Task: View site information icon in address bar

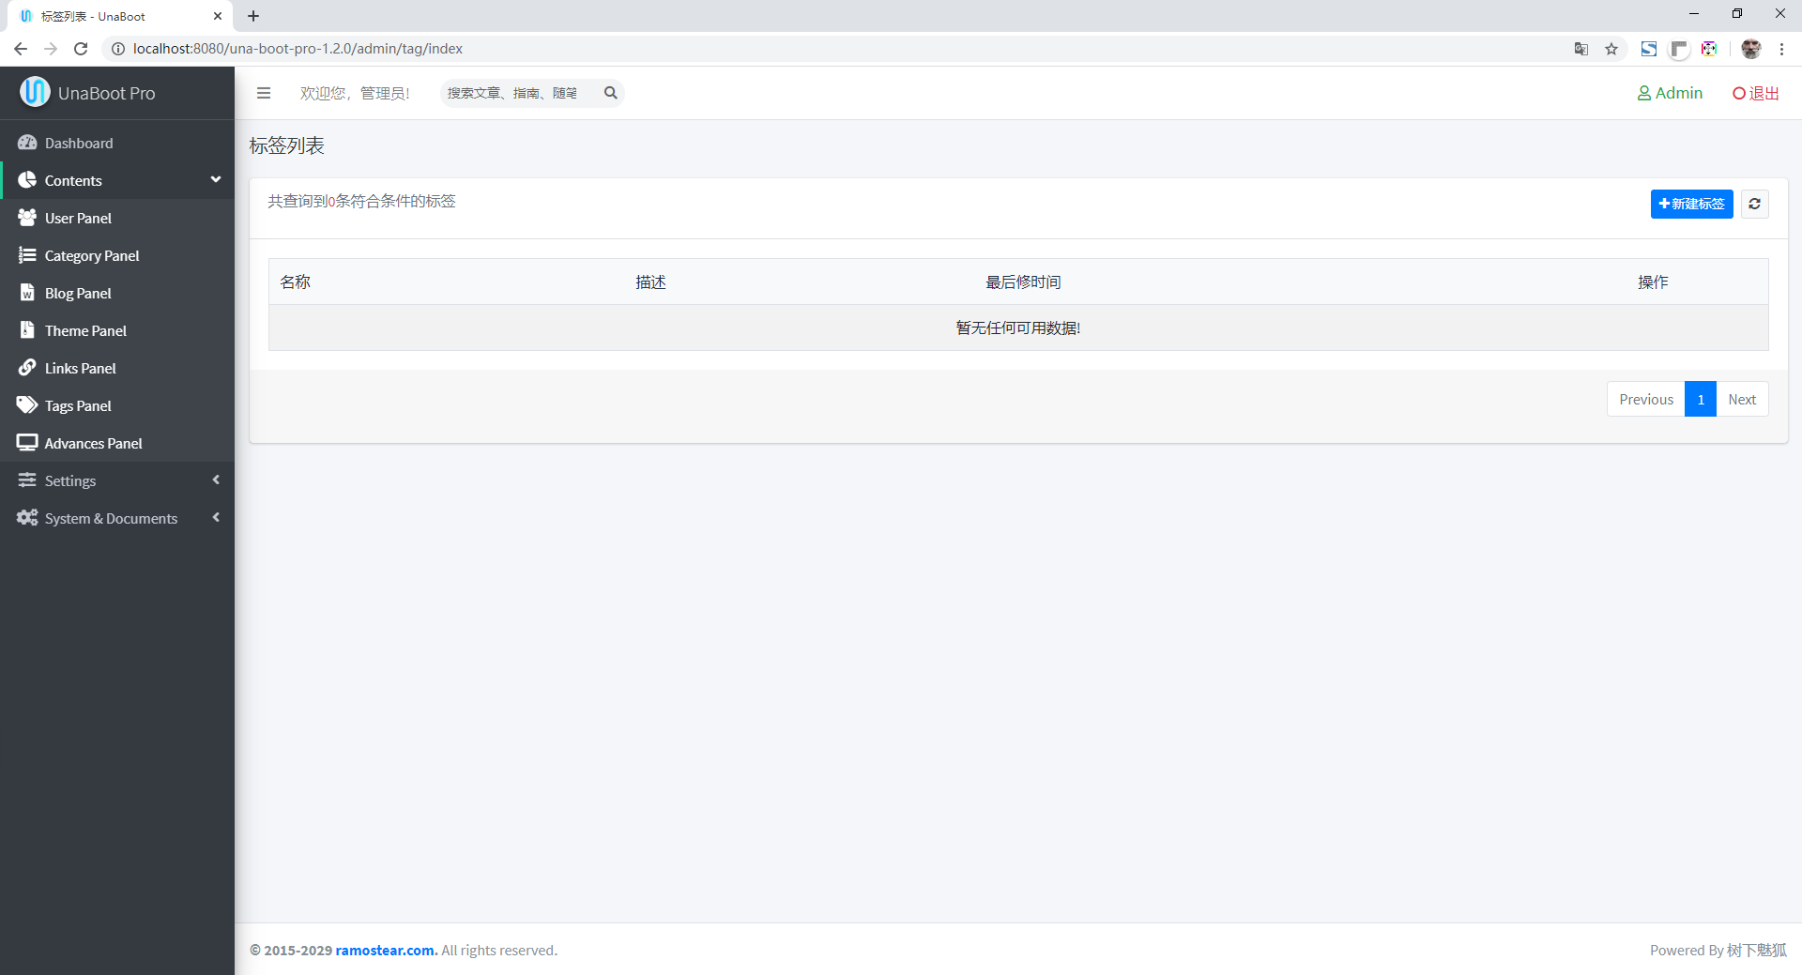Action: pyautogui.click(x=118, y=49)
